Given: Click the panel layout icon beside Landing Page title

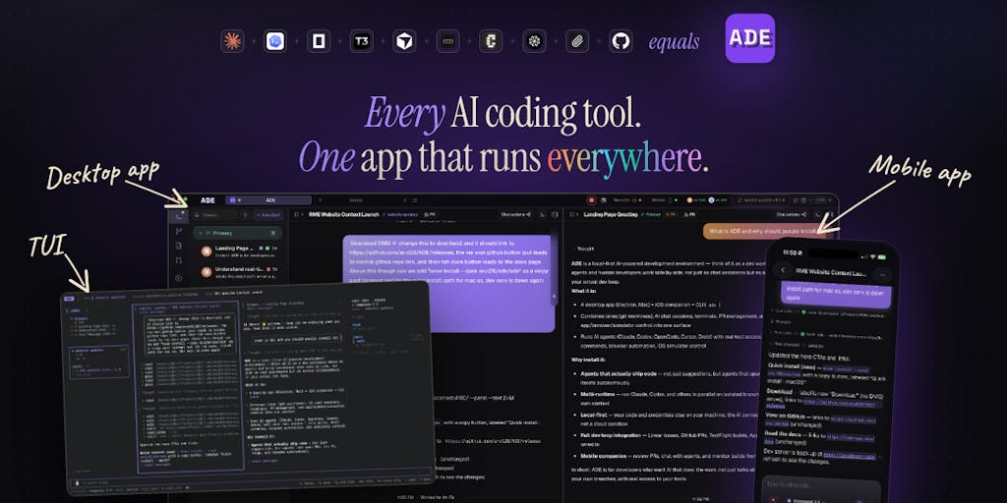Looking at the screenshot, I should tap(572, 214).
